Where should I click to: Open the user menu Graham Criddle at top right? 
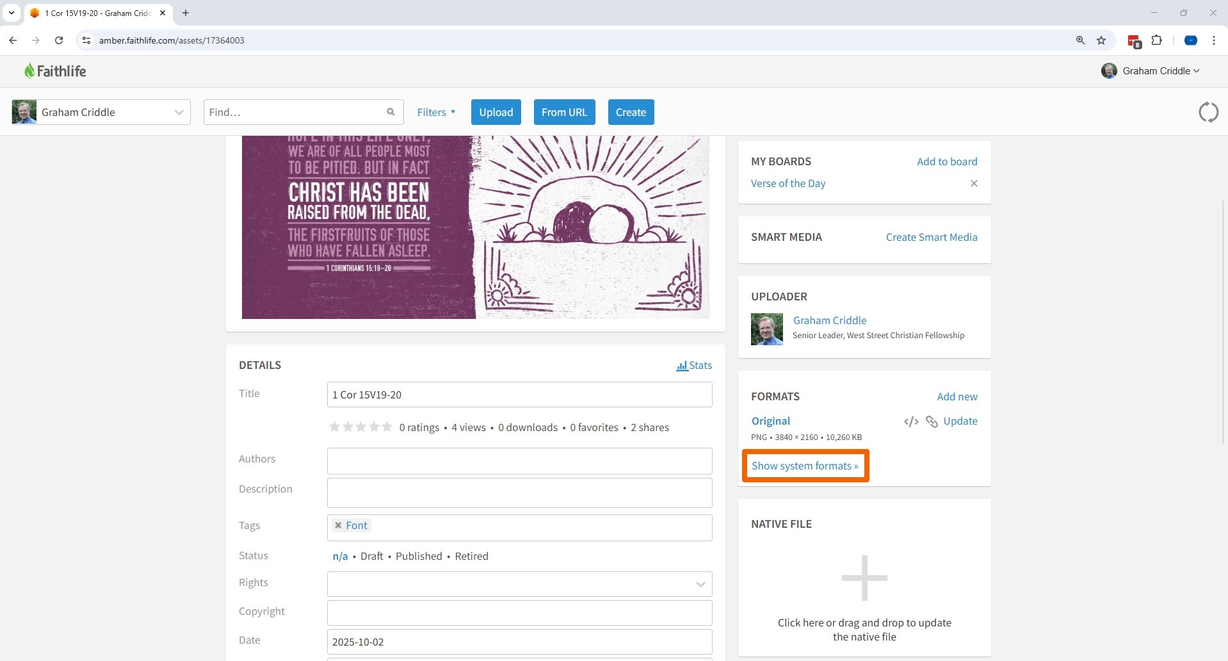(x=1151, y=71)
